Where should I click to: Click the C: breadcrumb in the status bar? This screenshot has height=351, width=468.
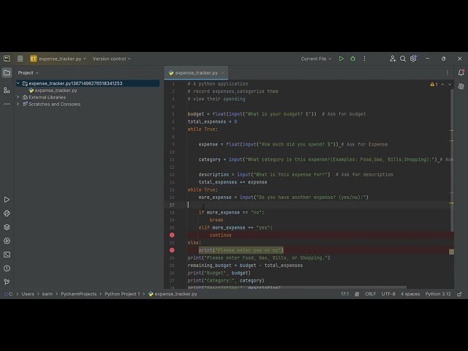pyautogui.click(x=9, y=294)
